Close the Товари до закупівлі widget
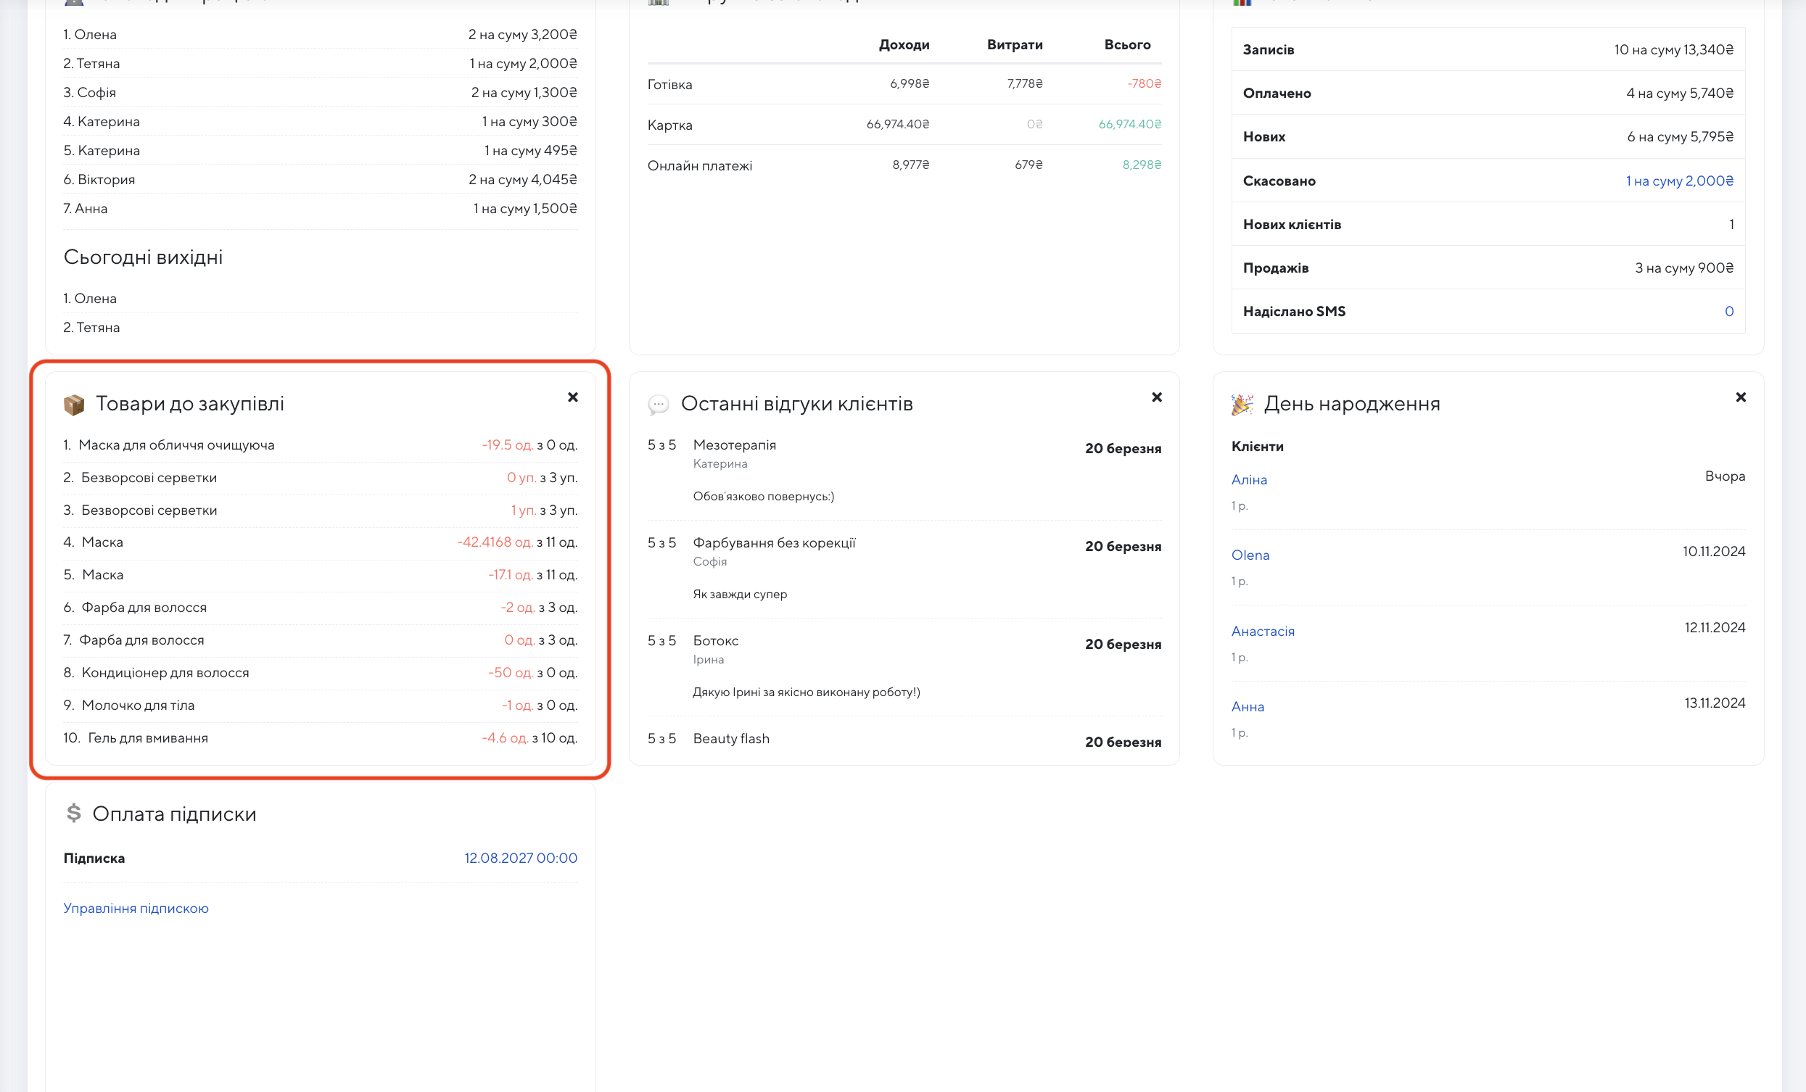Viewport: 1806px width, 1092px height. [x=572, y=397]
